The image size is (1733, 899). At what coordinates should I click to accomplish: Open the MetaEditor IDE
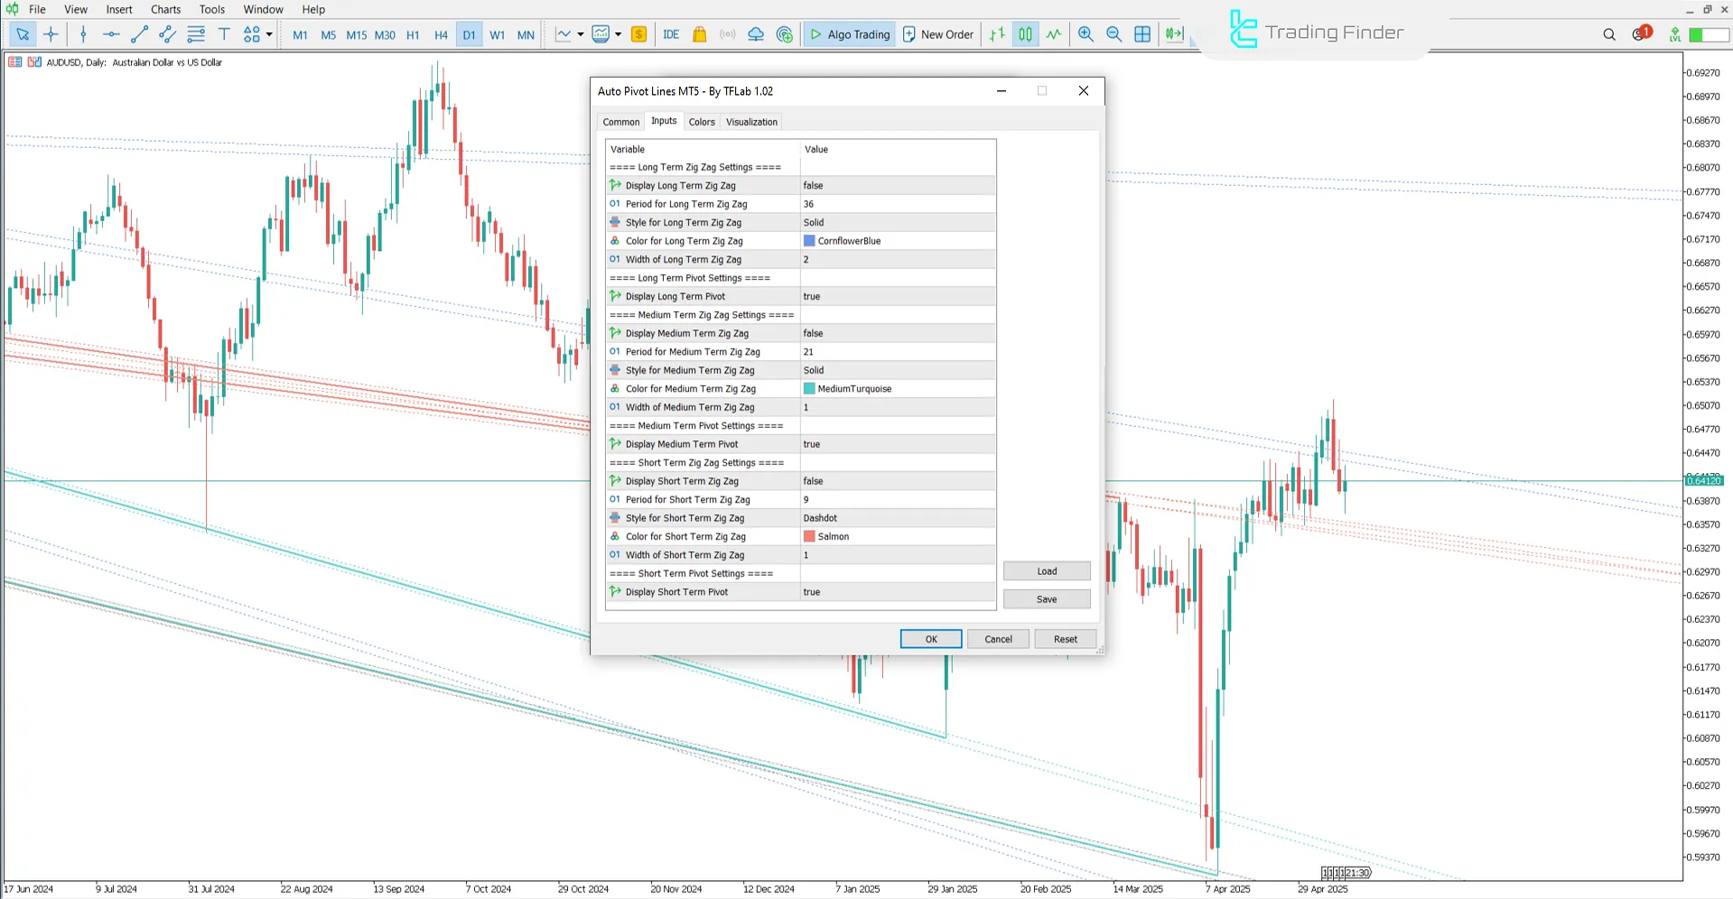[x=671, y=34]
